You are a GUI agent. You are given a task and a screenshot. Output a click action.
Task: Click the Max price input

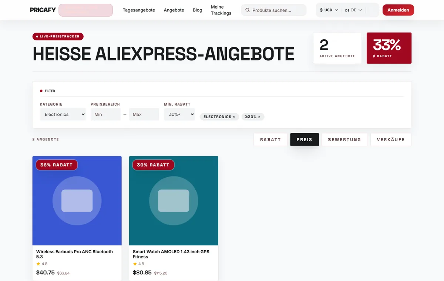coord(144,114)
